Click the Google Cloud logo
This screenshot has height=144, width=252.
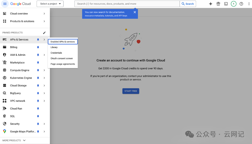20,4
